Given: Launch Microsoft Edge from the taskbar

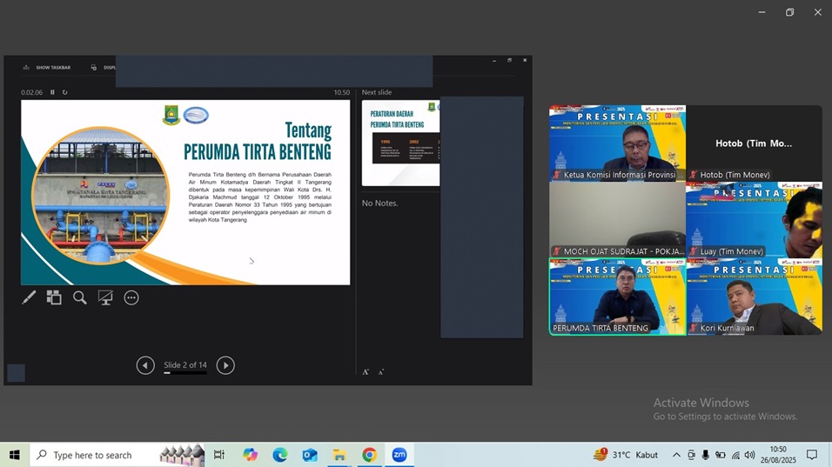Looking at the screenshot, I should pos(280,455).
